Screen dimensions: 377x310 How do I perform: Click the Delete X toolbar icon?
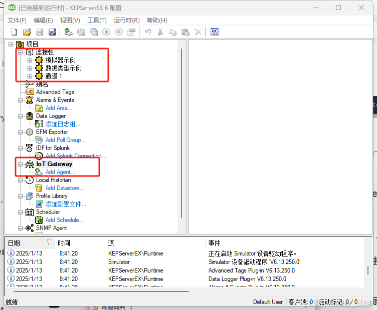pyautogui.click(x=198, y=32)
